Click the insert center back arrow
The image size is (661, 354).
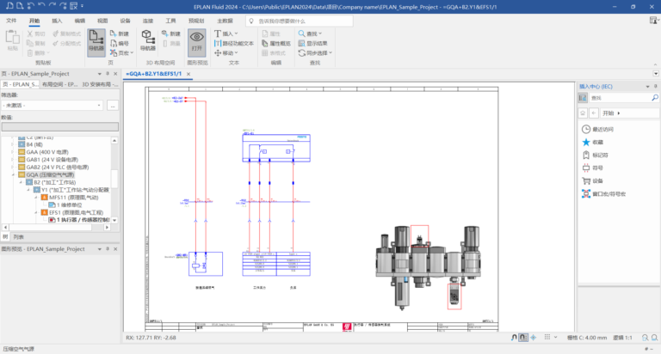594,113
